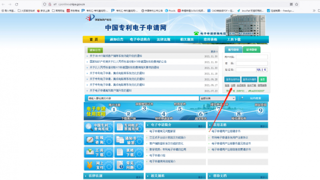320x180 pixels.
Task: Open the 京东商城 bookmark
Action: (x=73, y=11)
